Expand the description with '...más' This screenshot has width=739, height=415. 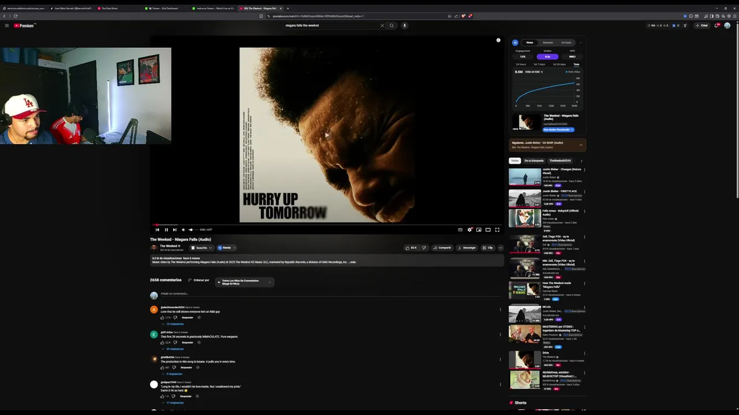click(352, 262)
